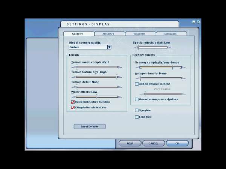
Task: Click the left arrow of Scenery complexity slider
Action: [x=137, y=67]
